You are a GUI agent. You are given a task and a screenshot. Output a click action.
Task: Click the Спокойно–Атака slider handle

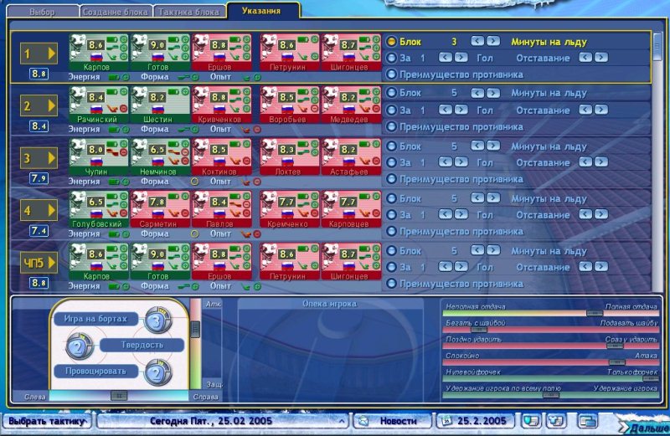click(616, 361)
